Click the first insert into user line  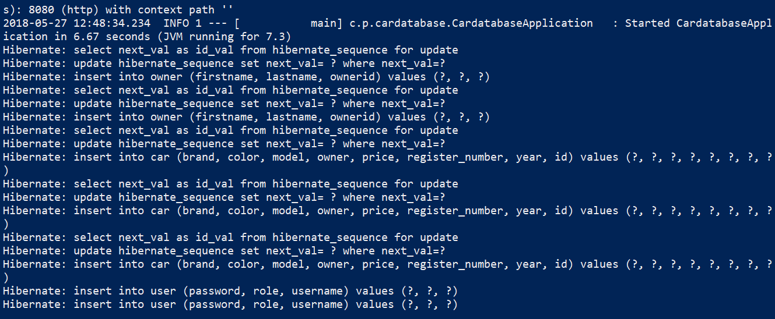[230, 291]
